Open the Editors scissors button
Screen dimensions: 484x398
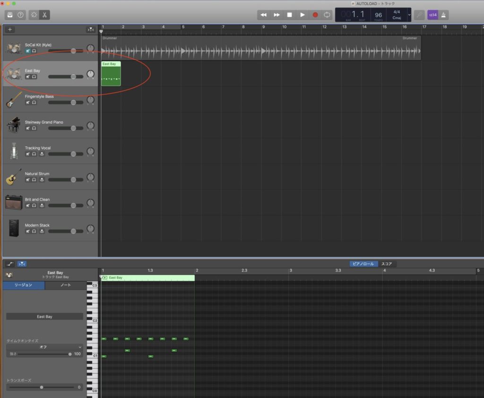click(x=45, y=15)
